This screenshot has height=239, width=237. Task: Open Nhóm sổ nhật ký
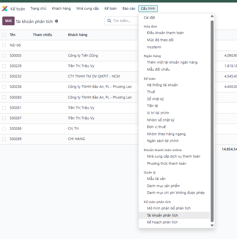tap(161, 120)
